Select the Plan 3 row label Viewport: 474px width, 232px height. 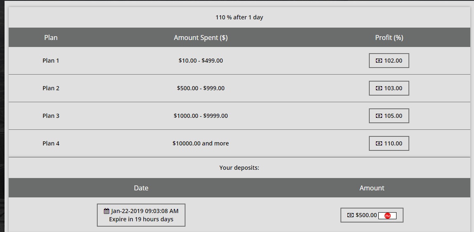click(x=51, y=116)
